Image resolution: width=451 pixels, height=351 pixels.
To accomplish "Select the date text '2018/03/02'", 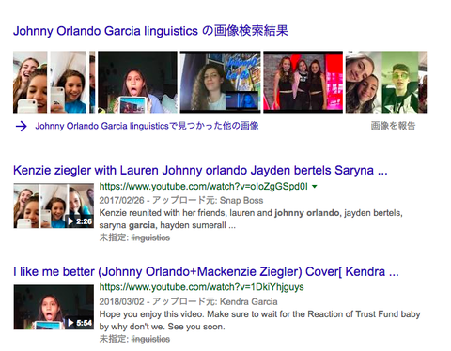I will (121, 301).
